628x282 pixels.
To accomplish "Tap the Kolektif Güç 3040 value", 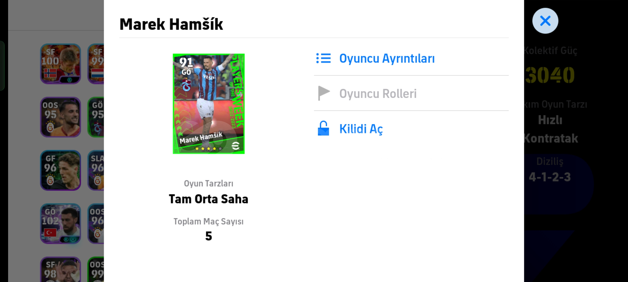I will click(549, 75).
